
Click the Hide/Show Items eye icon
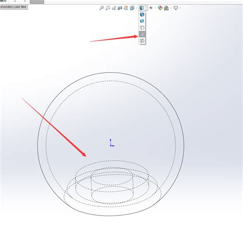[151, 8]
